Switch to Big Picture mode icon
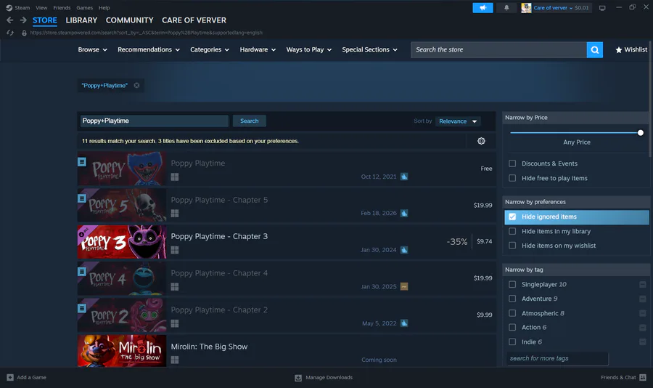Viewport: 653px width, 388px height. tap(602, 8)
